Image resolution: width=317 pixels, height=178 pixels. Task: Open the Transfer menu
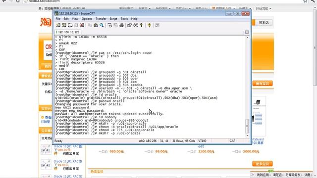point(101,19)
